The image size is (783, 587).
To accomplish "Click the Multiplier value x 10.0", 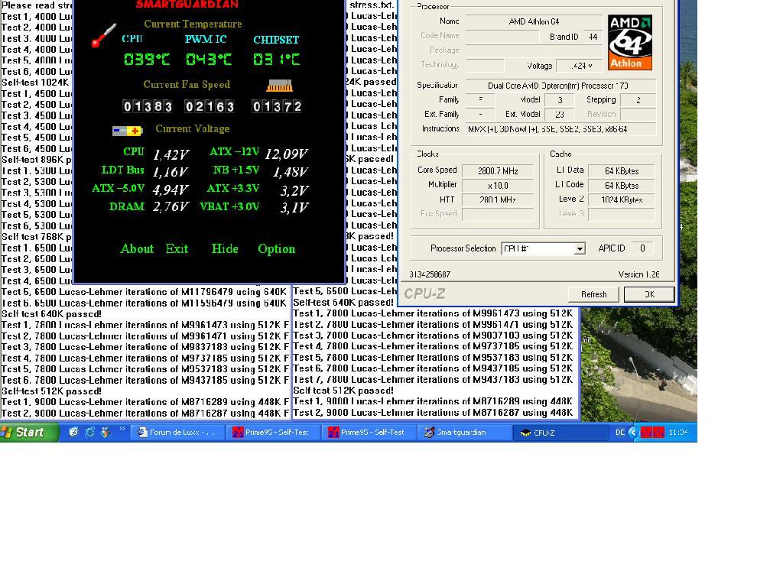I will click(498, 186).
